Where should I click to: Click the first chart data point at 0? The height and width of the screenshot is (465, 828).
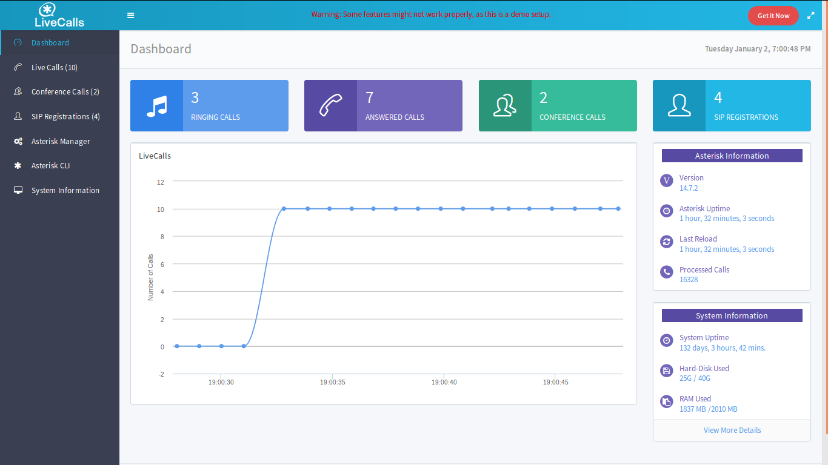[177, 346]
